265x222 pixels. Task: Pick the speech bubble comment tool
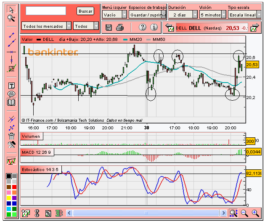[11, 94]
